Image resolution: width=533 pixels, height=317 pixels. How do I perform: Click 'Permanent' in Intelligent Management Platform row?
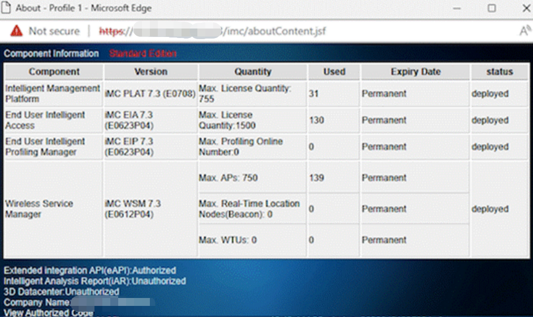click(384, 94)
